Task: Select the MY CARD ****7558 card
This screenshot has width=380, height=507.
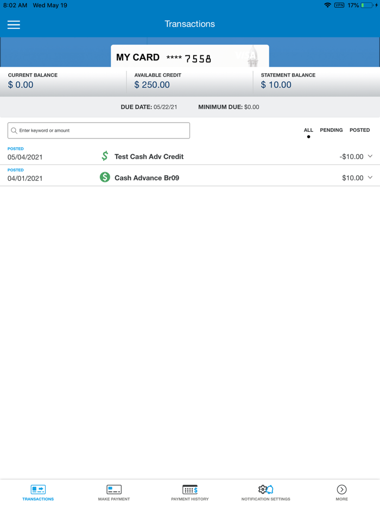Action: [x=190, y=56]
